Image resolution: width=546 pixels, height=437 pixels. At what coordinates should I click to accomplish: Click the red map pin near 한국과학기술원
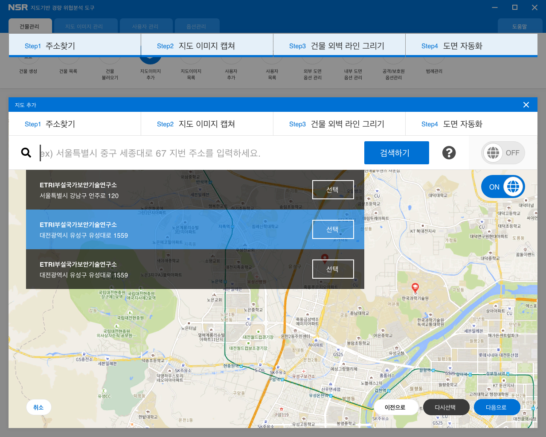point(415,288)
